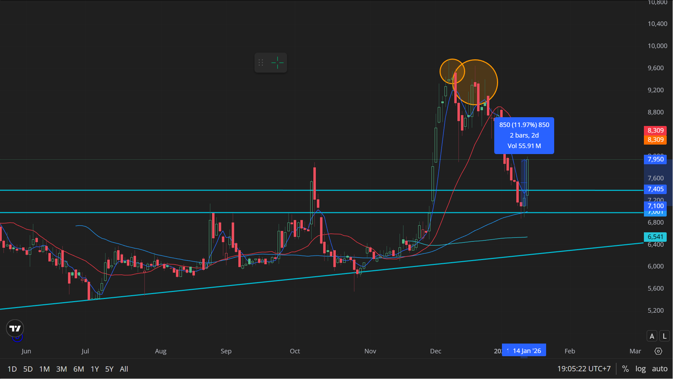Screen dimensions: 673x379
Task: Select the 6M time range
Action: [x=79, y=369]
